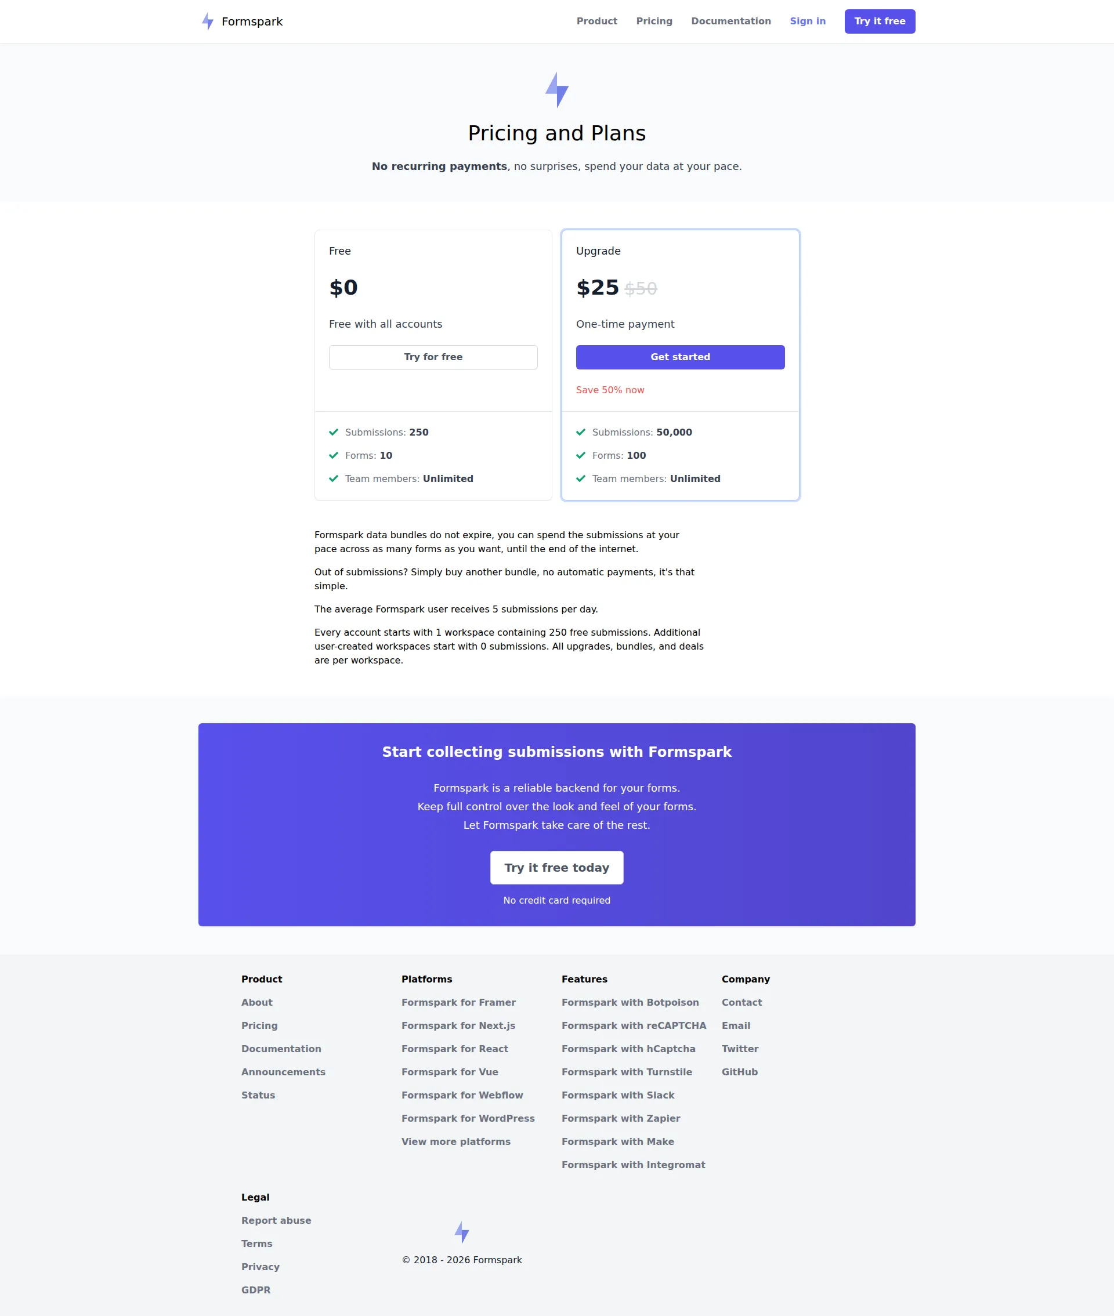Visit Formspark for Webflow

pos(462,1095)
